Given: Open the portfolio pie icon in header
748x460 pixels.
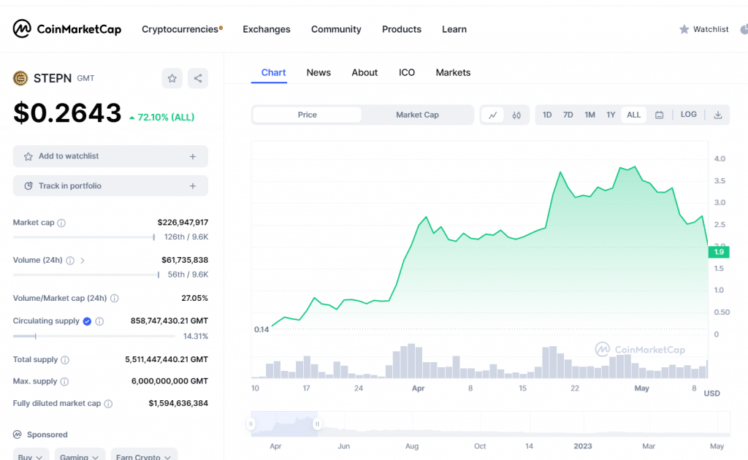Looking at the screenshot, I should 744,29.
